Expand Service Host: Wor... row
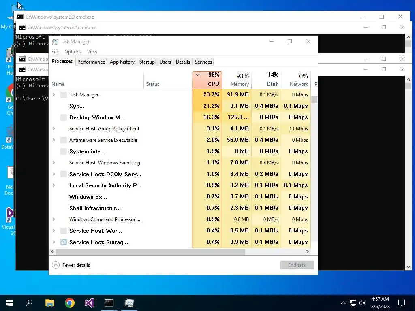 click(x=54, y=230)
